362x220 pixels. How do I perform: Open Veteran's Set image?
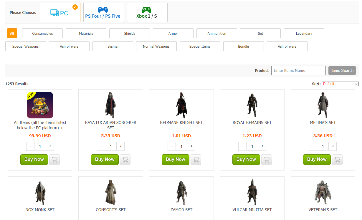point(323,192)
